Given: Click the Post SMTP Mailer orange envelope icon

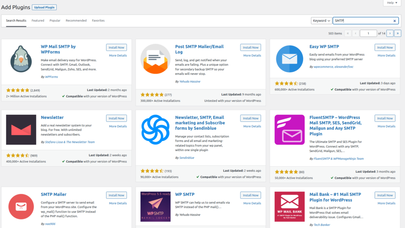Looking at the screenshot, I should tap(155, 59).
